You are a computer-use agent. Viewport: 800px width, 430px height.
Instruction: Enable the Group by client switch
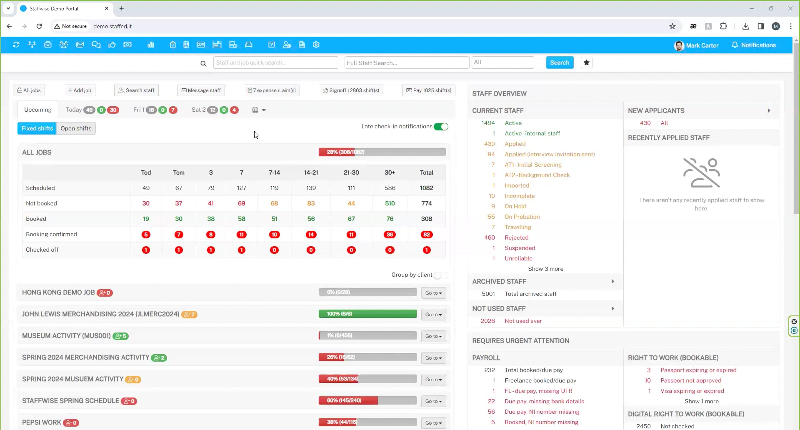pos(441,275)
